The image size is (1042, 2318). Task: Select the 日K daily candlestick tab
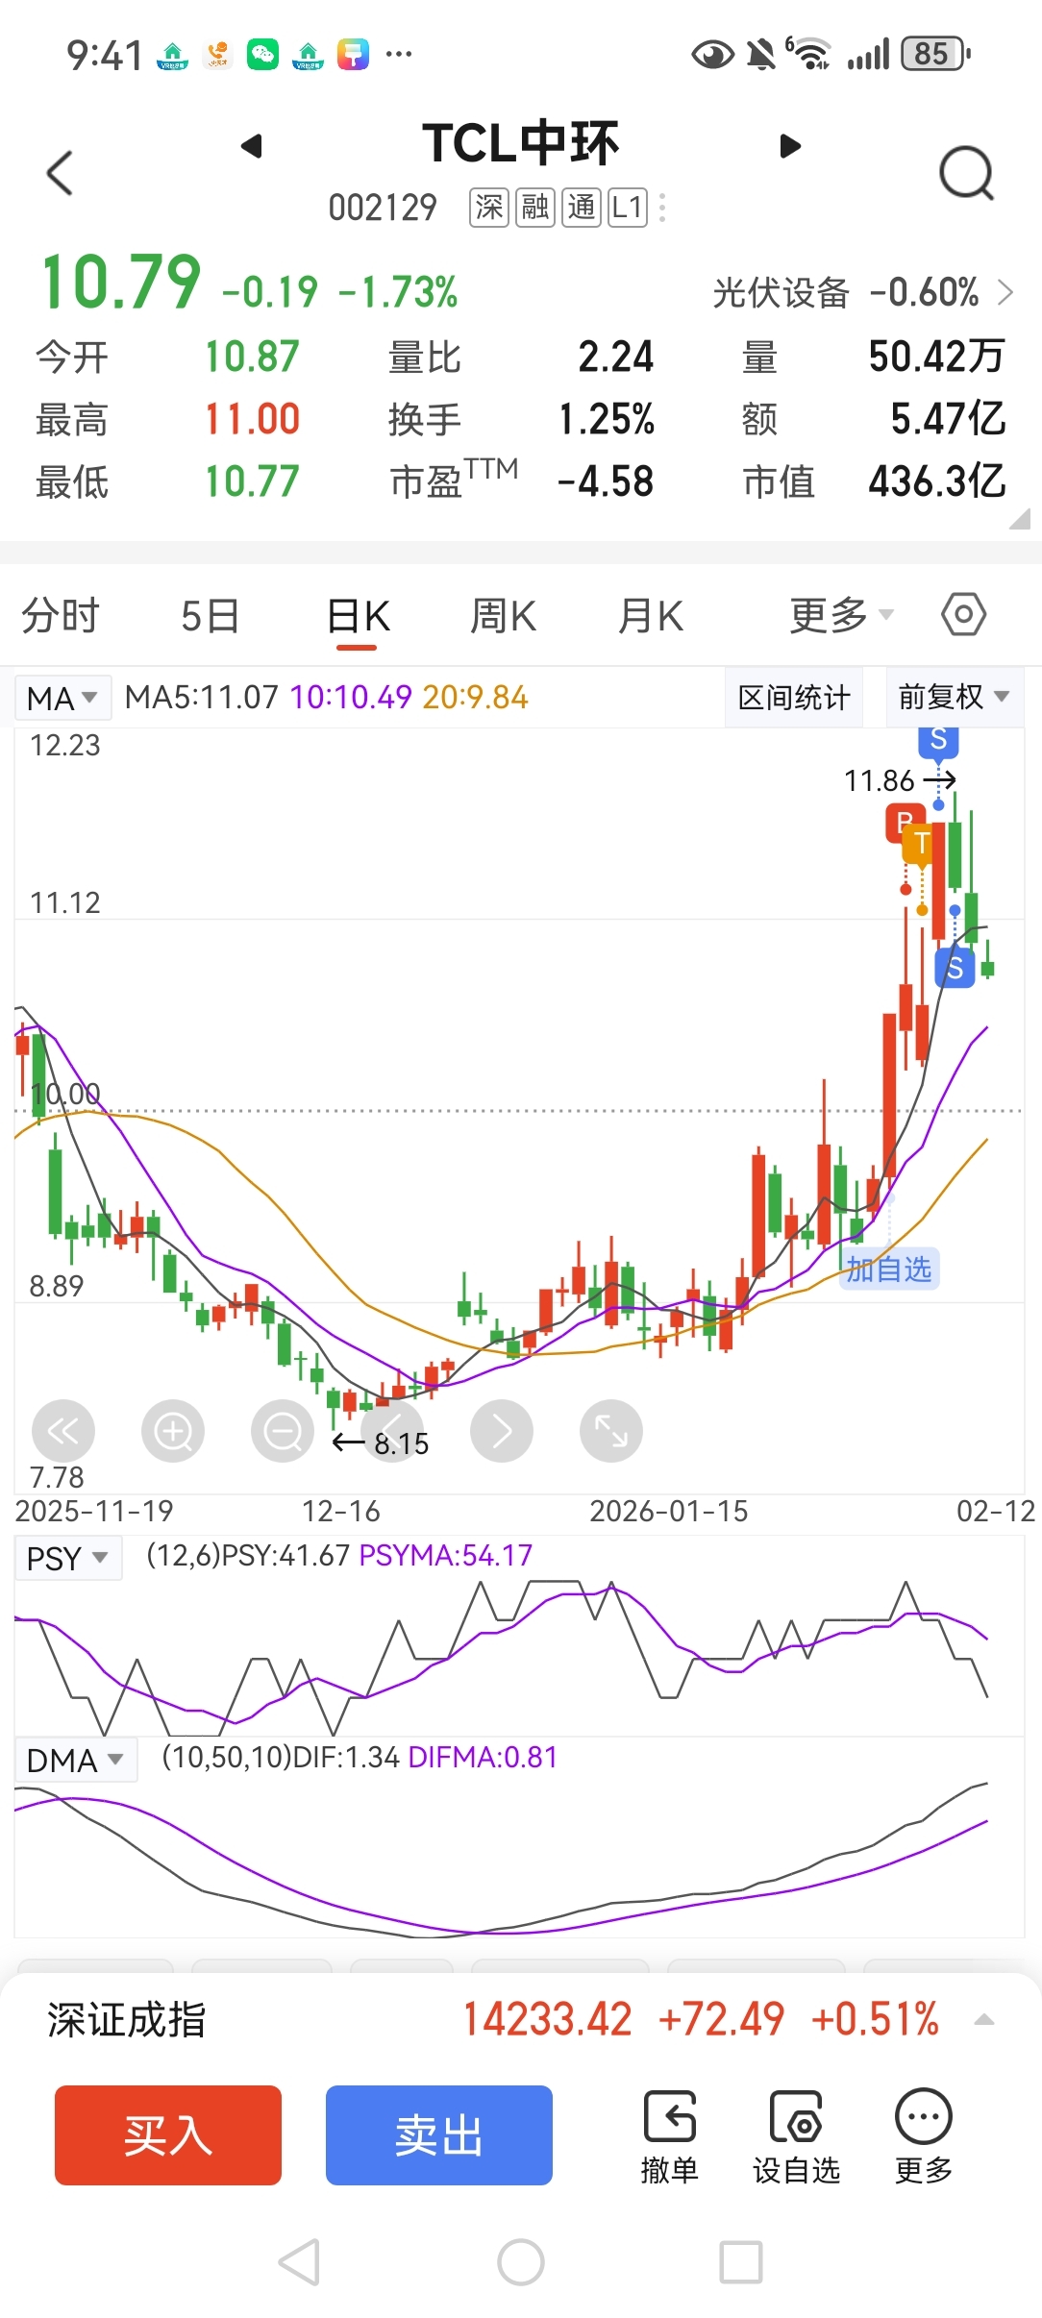point(358,615)
